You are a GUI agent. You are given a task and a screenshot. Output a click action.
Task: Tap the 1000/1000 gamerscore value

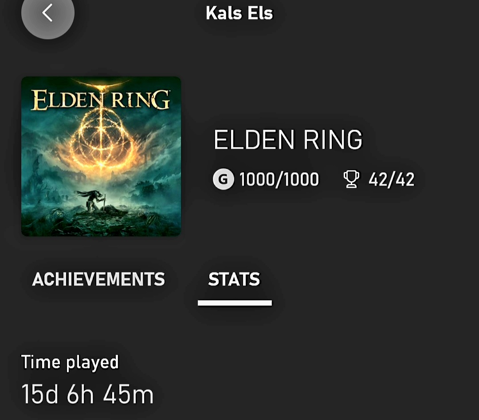point(279,179)
